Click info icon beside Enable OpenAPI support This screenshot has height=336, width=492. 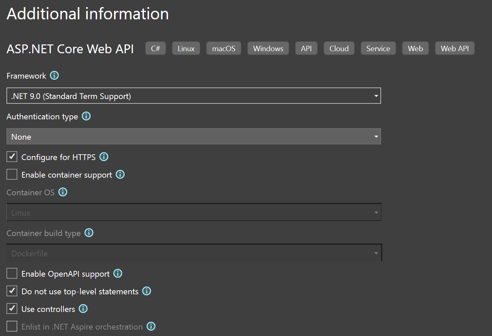tap(118, 273)
